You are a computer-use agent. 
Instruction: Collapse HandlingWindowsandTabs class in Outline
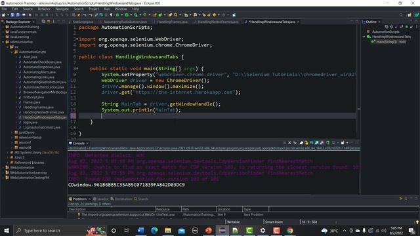point(364,37)
